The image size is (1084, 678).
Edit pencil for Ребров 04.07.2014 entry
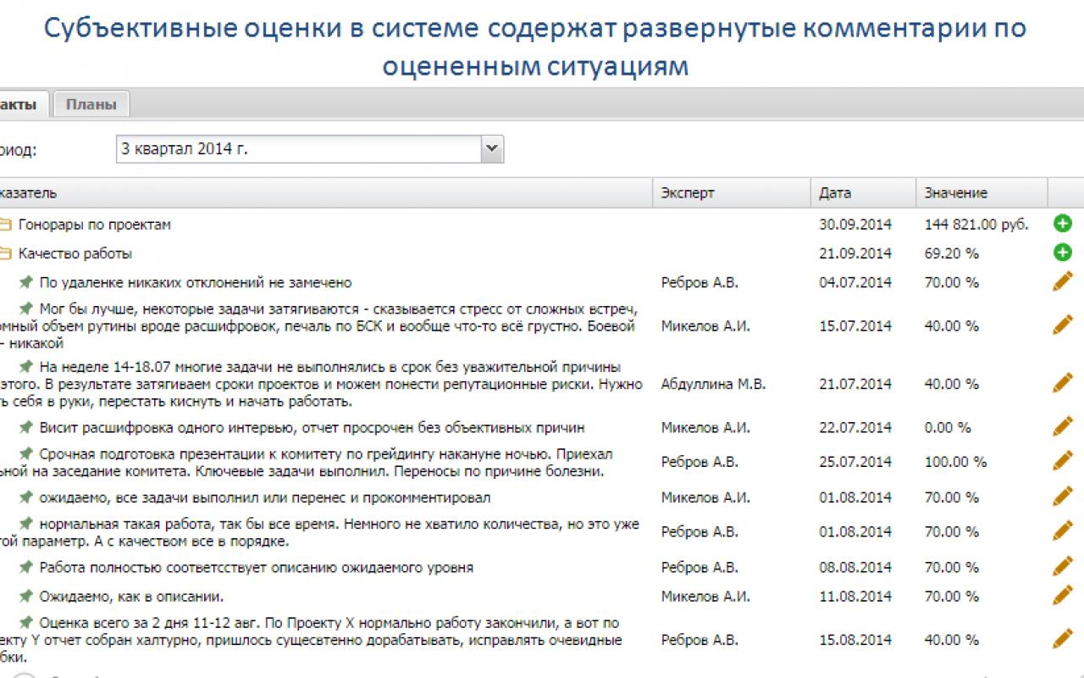[1062, 281]
